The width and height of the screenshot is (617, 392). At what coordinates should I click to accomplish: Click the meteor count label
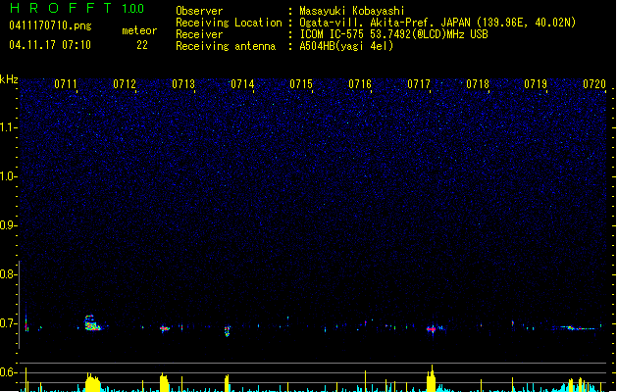tap(139, 30)
